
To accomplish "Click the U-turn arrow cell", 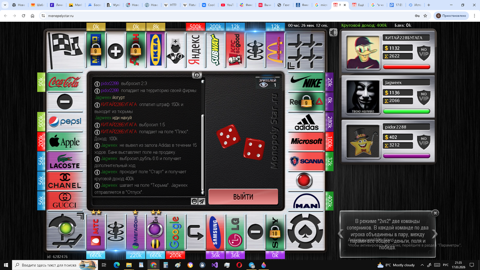I will (x=195, y=232).
